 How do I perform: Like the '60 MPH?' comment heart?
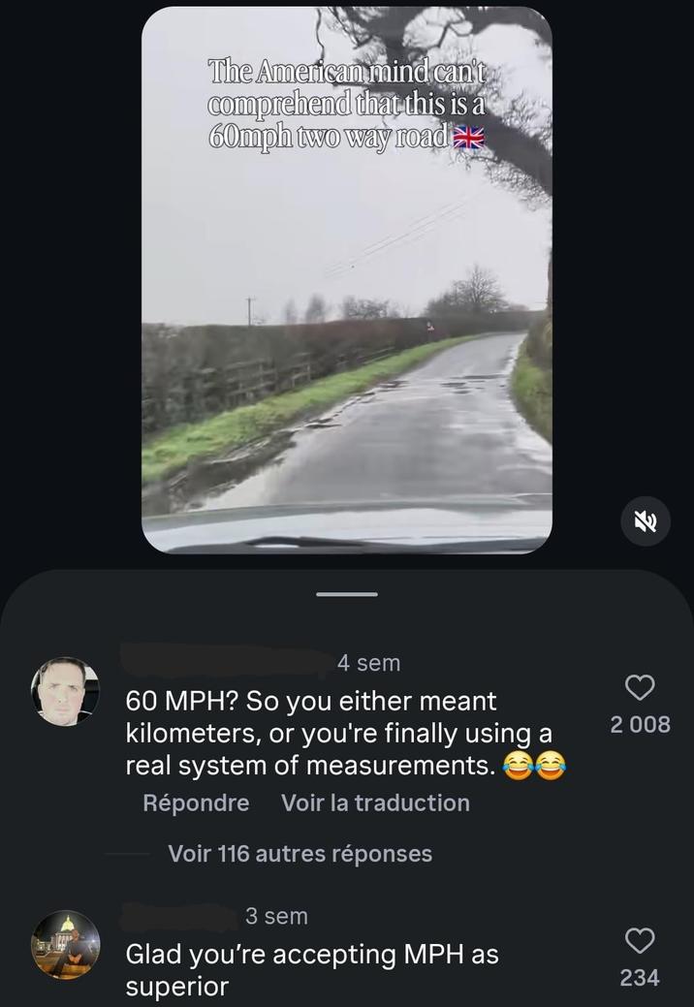tap(640, 688)
